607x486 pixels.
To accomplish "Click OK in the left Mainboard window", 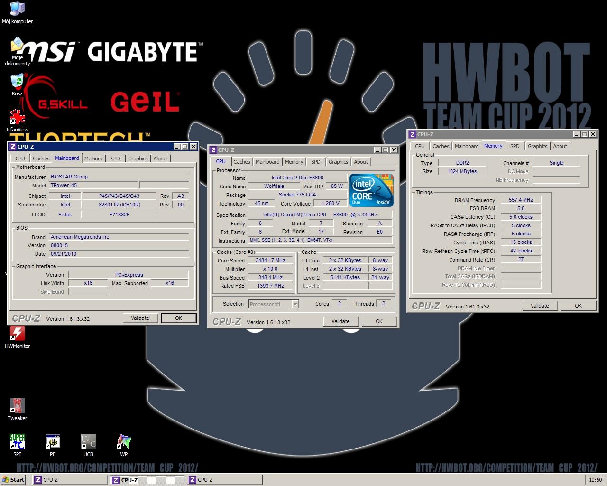I will coord(179,318).
